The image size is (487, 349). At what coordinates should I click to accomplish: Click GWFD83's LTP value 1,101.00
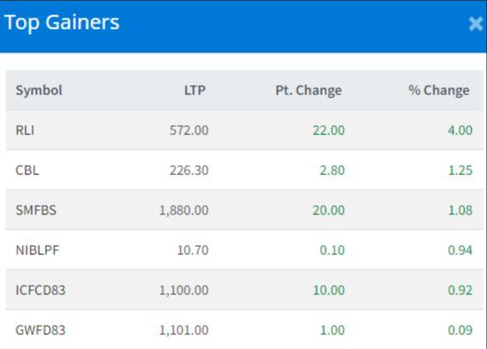[x=184, y=330]
